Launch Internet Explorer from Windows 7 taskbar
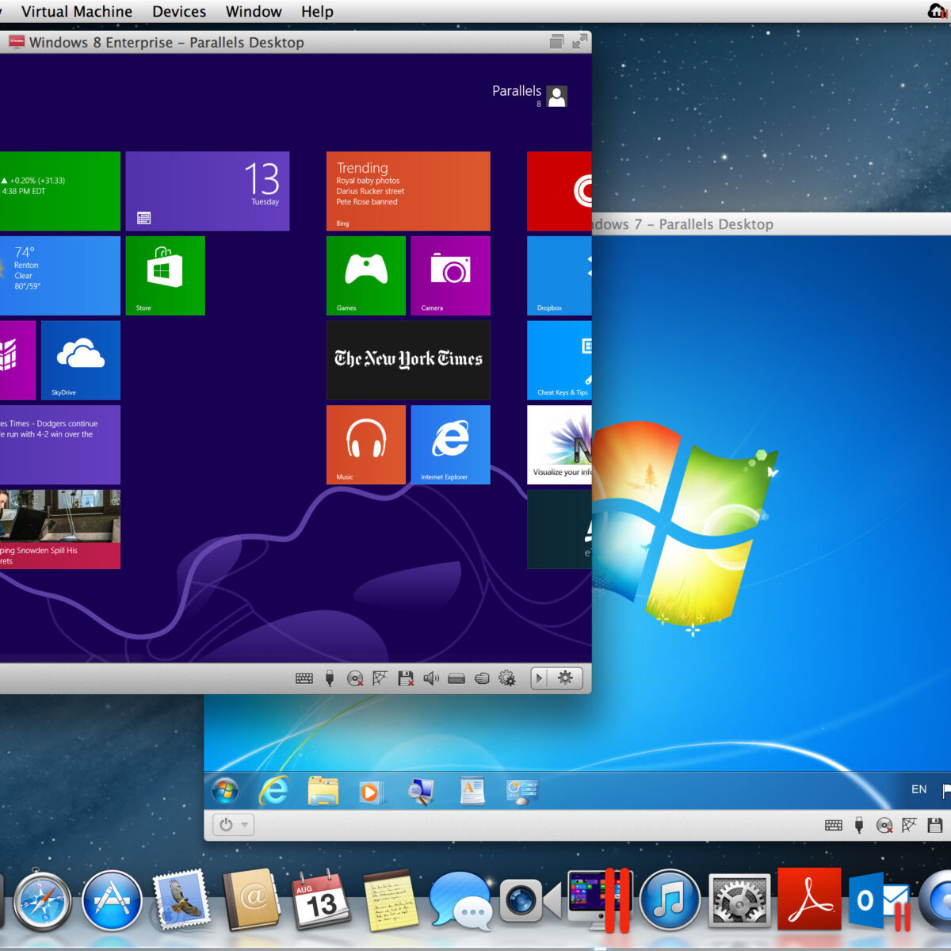This screenshot has height=951, width=951. 274,790
